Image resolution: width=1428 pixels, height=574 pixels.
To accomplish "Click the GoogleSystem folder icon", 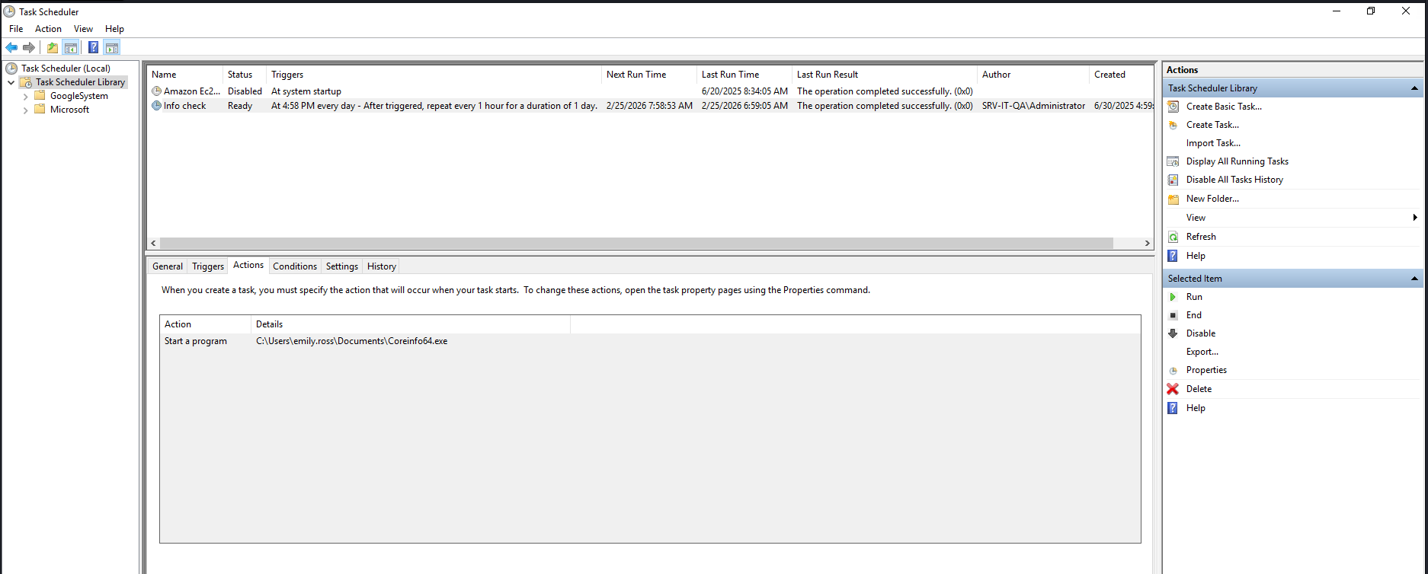I will [x=40, y=96].
